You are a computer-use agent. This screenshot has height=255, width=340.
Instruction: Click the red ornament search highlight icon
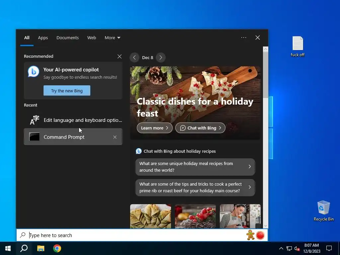tap(260, 235)
